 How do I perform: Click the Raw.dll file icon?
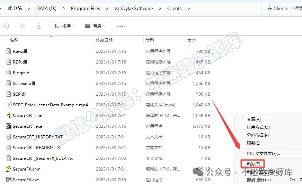pyautogui.click(x=8, y=51)
